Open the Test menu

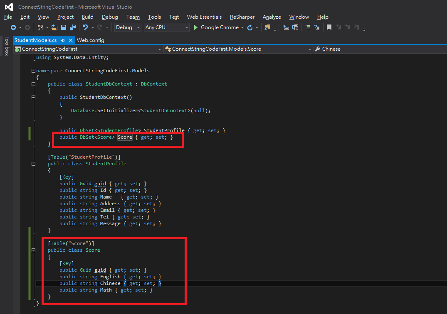[x=174, y=17]
